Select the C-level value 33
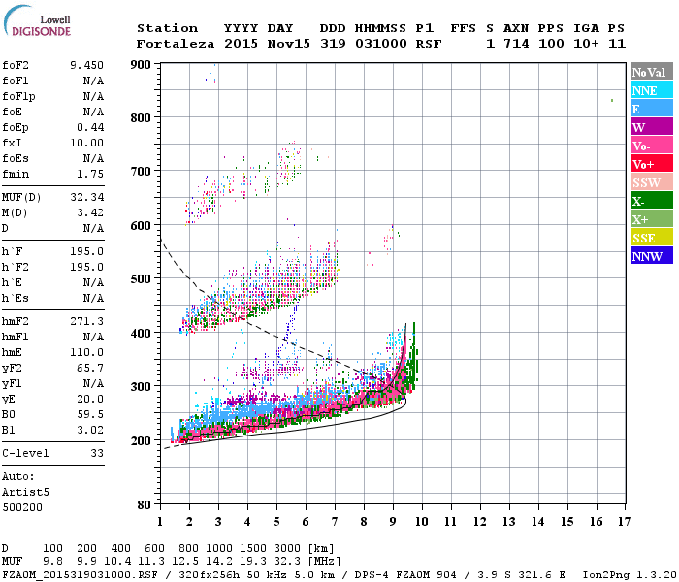The width and height of the screenshot is (679, 582). pos(97,453)
